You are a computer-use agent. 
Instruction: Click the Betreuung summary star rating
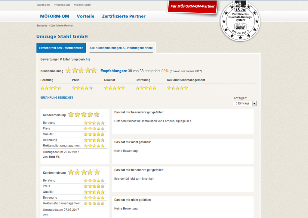click(146, 88)
